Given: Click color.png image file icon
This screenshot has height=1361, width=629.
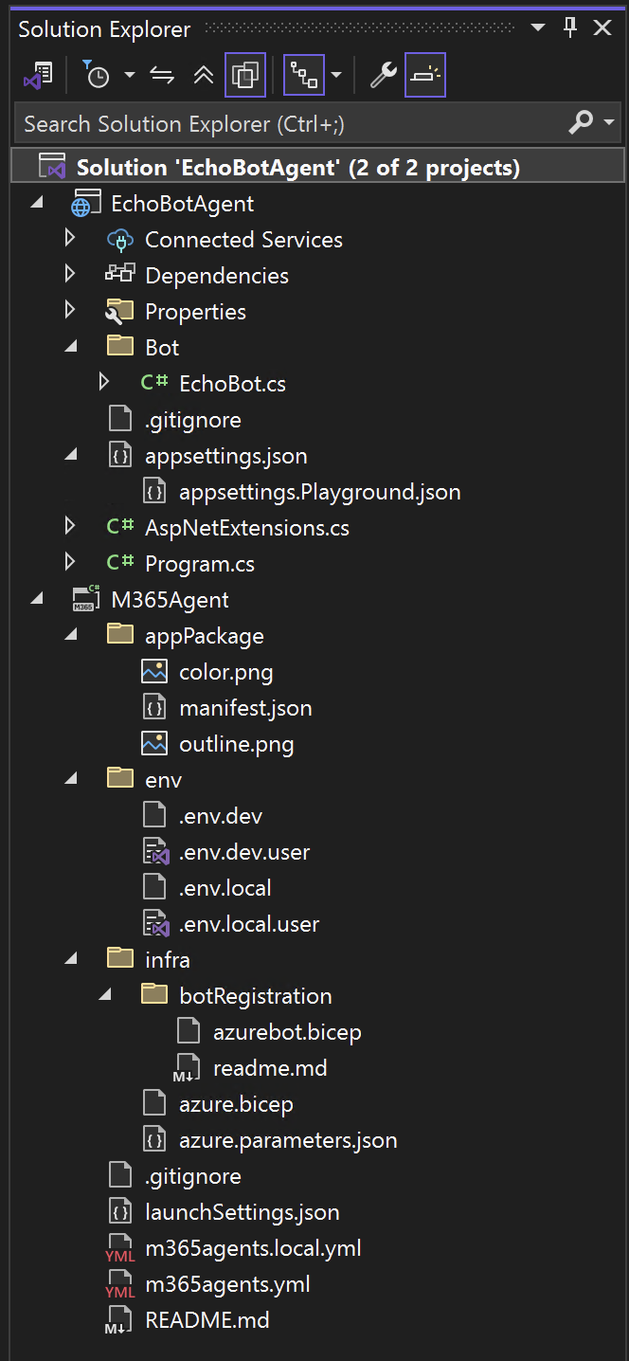Looking at the screenshot, I should (x=154, y=671).
